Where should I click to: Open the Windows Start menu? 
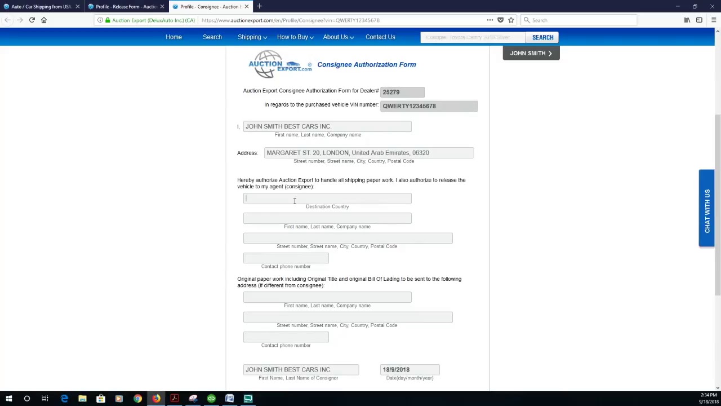click(8, 399)
